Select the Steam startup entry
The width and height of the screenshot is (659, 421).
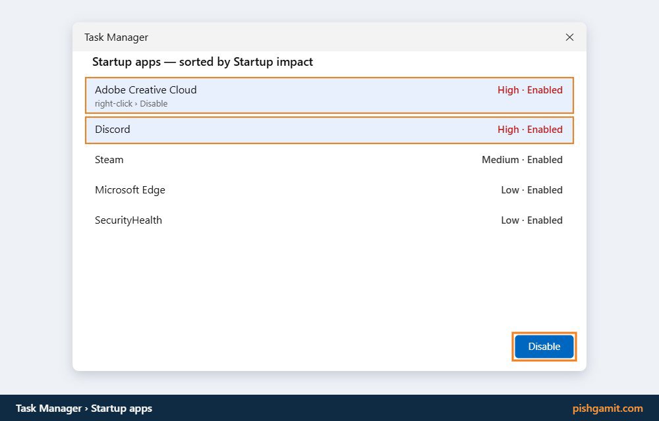pos(329,160)
